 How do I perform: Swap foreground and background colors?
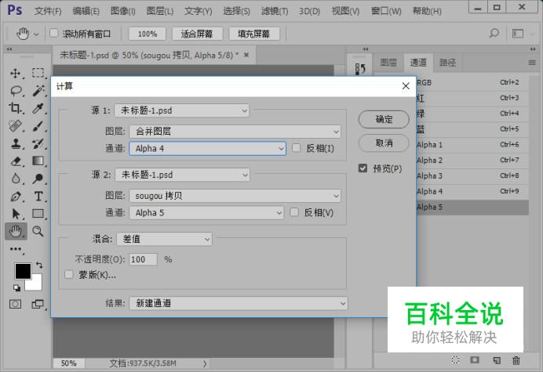[39, 265]
